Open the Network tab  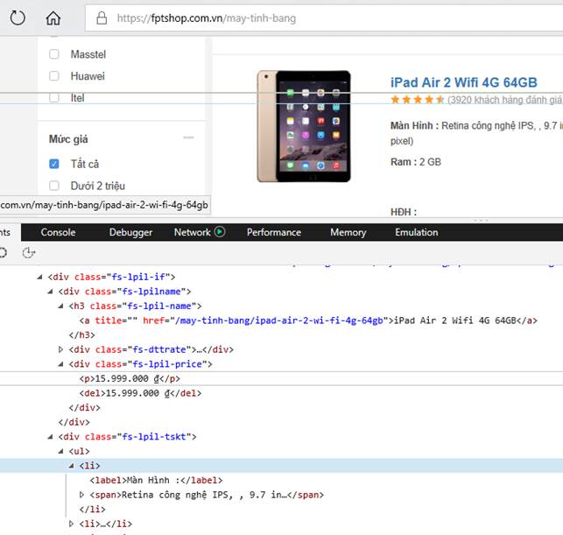pos(192,232)
